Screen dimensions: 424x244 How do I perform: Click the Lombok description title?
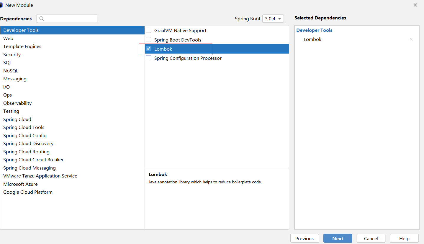[158, 175]
